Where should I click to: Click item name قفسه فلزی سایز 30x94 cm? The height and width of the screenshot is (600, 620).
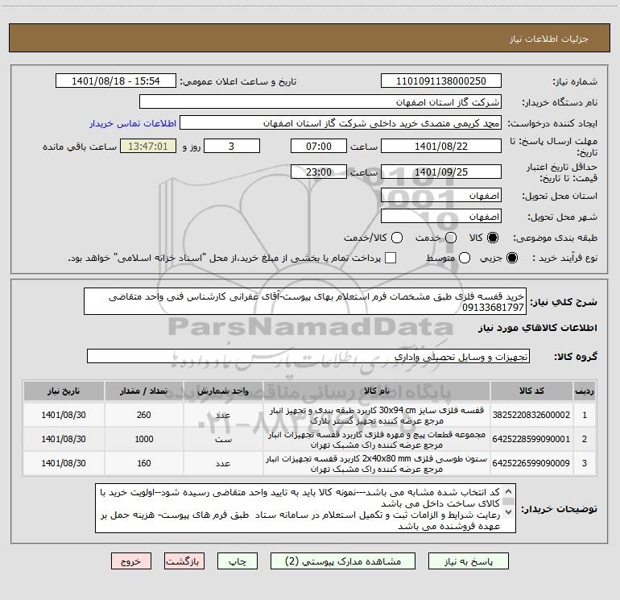pos(377,415)
